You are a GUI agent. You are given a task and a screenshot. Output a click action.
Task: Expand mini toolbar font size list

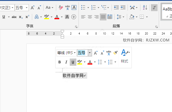[90, 53]
